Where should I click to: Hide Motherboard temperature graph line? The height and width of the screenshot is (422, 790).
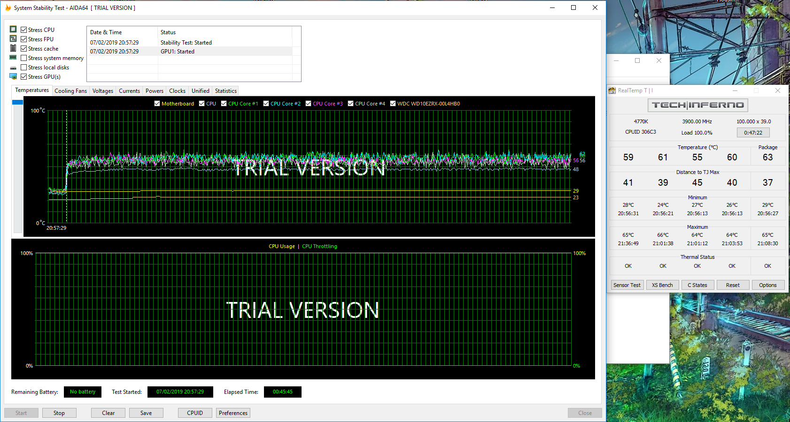pos(157,104)
